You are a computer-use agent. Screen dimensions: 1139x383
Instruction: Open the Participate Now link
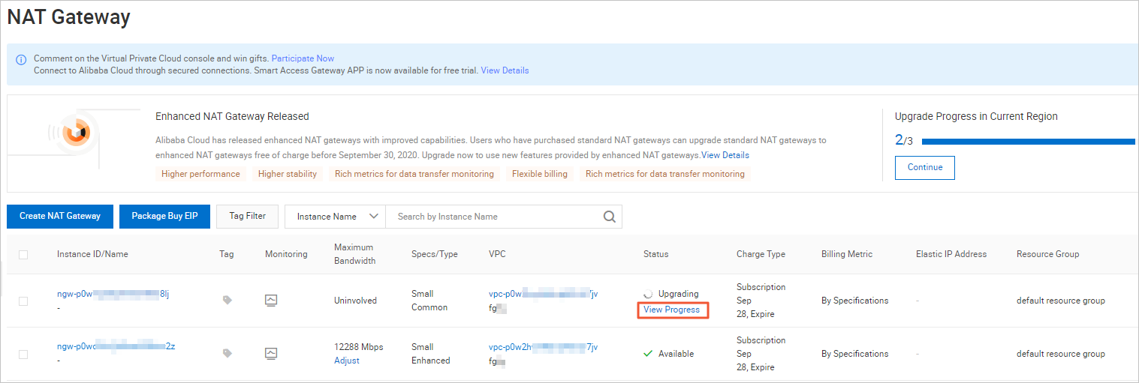(x=303, y=58)
